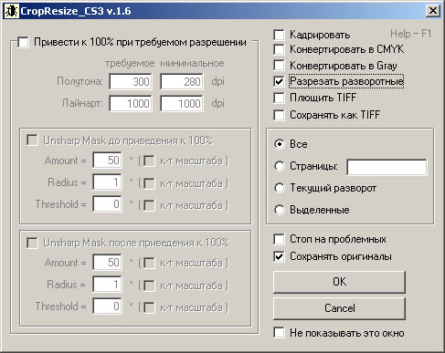Image resolution: width=445 pixels, height=353 pixels.
Task: Check Конвертировать в Gray option
Action: pos(279,65)
